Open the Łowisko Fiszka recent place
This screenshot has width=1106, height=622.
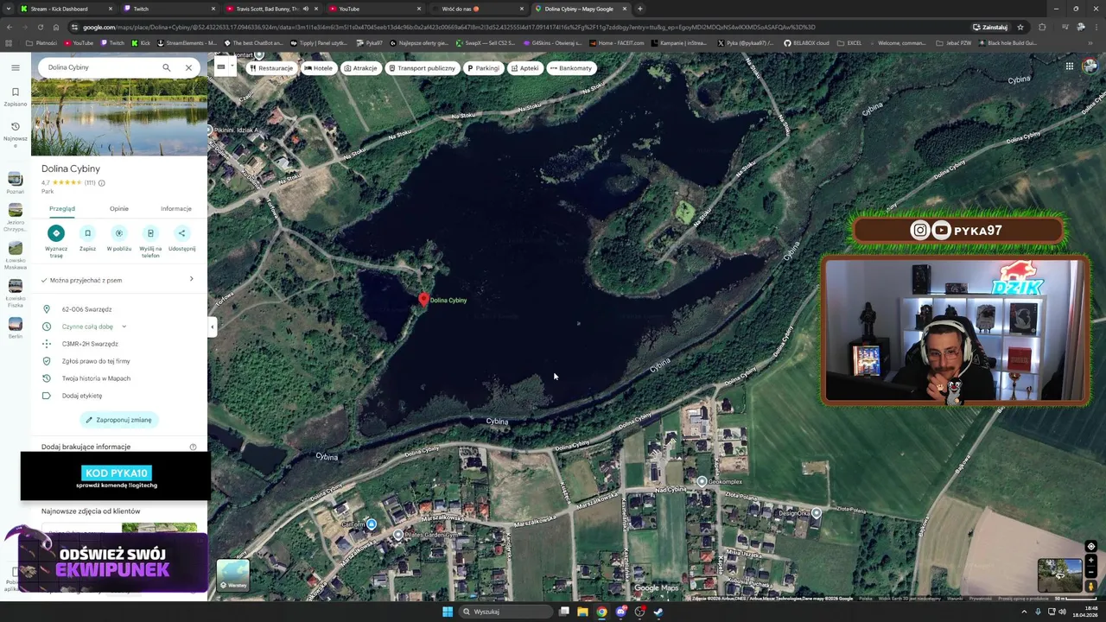tap(16, 294)
